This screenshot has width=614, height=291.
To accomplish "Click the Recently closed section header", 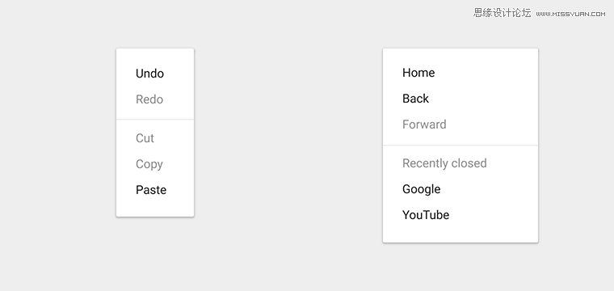I will tap(444, 163).
